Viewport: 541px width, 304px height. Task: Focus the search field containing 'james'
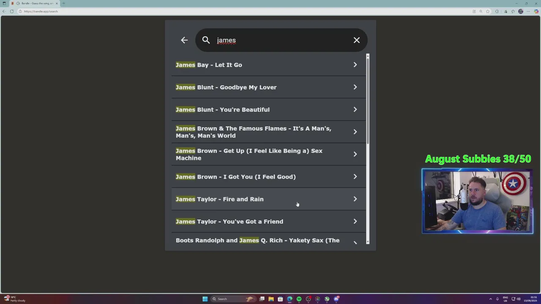click(x=281, y=40)
